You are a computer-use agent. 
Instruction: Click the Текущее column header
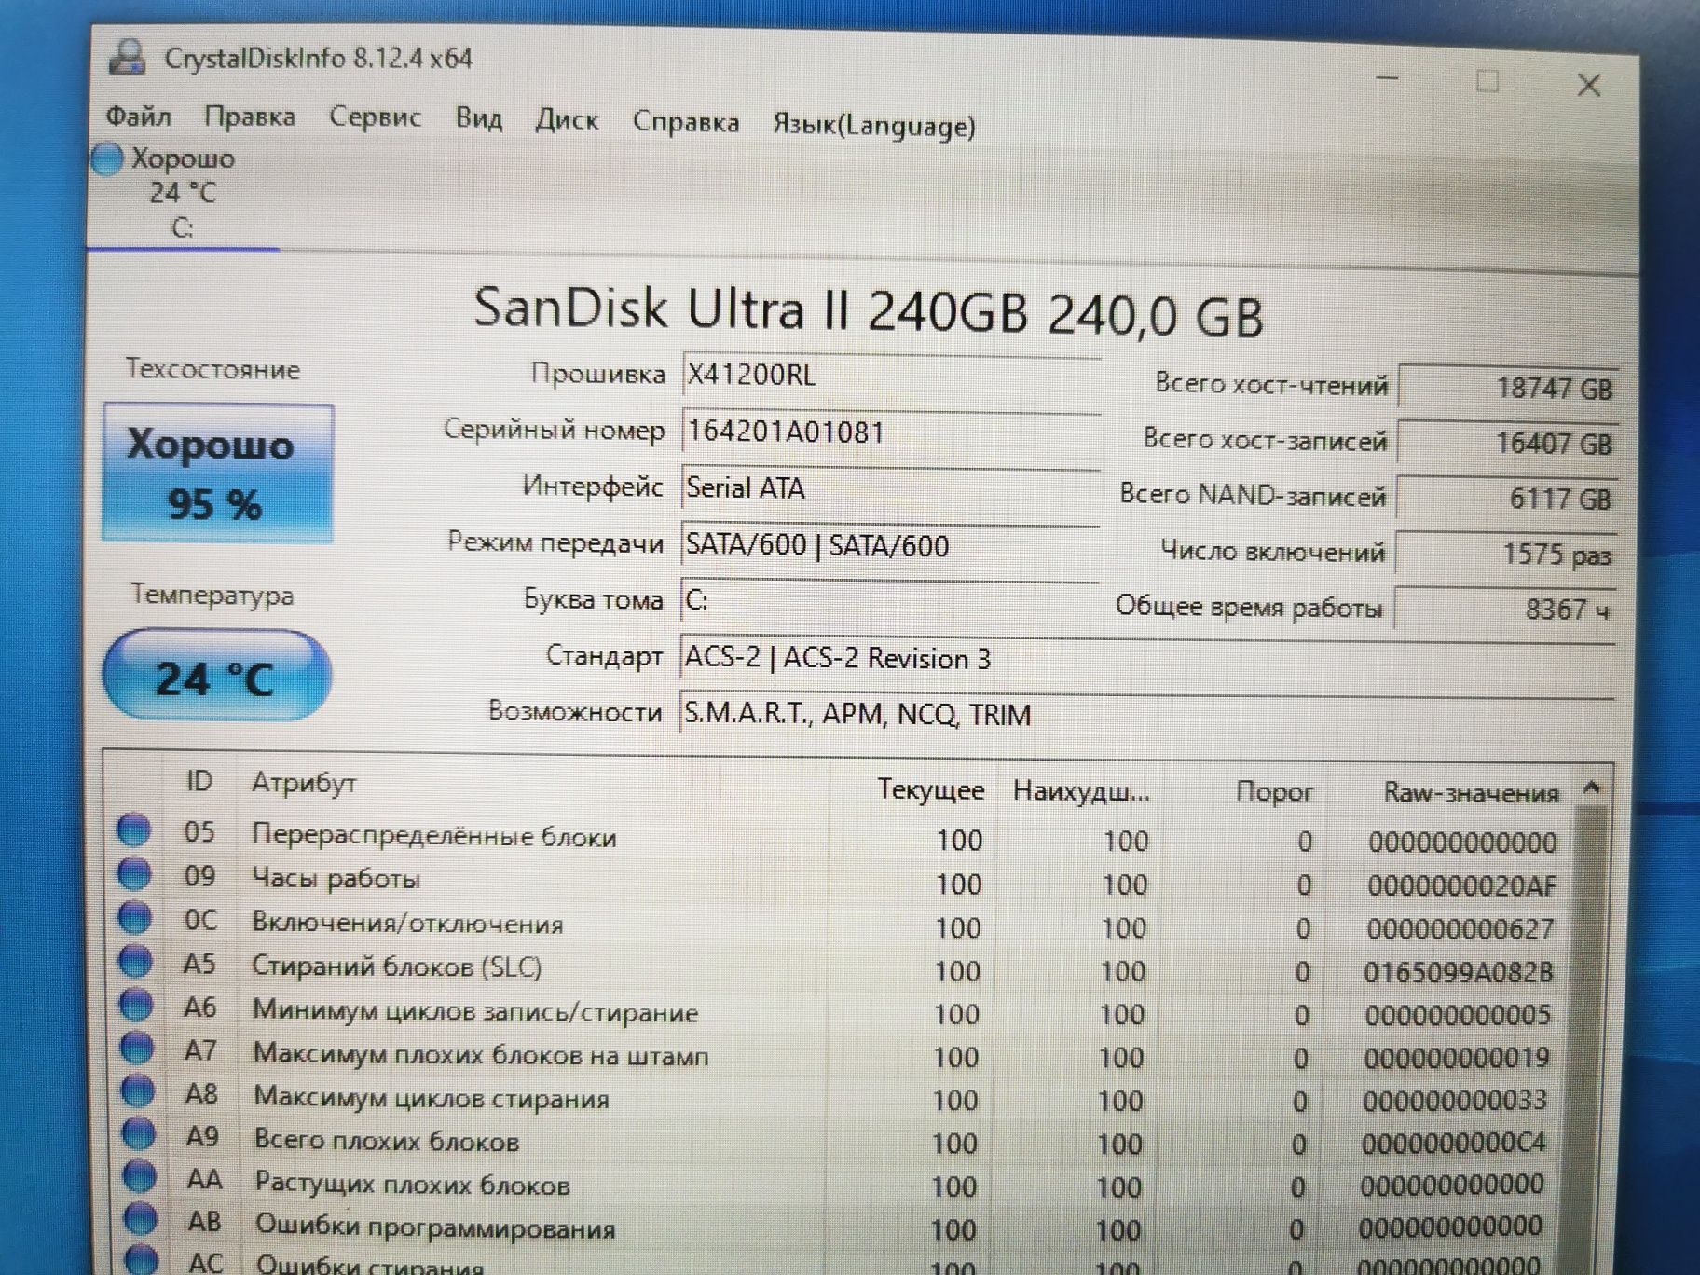pos(930,790)
